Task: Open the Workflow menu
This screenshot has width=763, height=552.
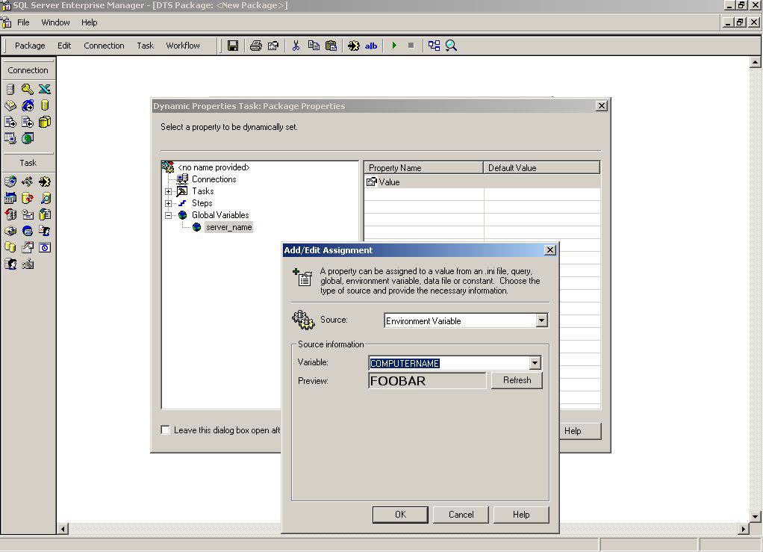Action: tap(182, 46)
